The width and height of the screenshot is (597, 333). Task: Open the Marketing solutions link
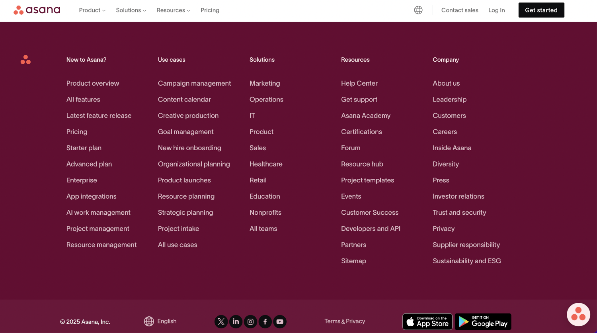[x=265, y=83]
